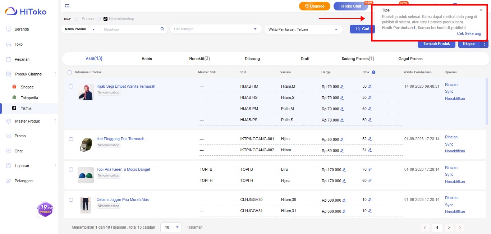491x234 pixels.
Task: Collapse the sidebar using the menu icon
Action: pyautogui.click(x=67, y=6)
